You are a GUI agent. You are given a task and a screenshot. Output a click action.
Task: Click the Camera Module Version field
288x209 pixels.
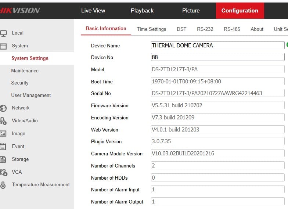[217, 154]
